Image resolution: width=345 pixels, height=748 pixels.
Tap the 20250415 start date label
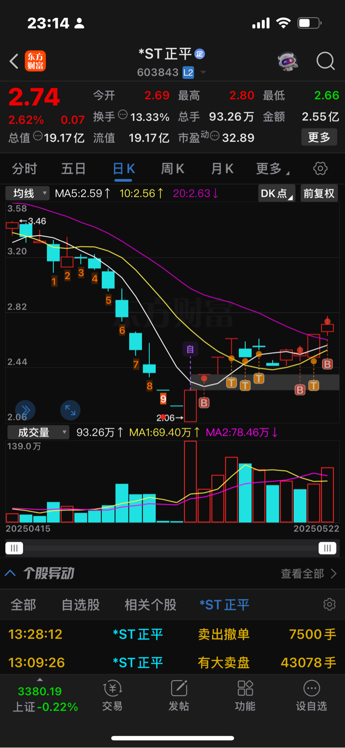[28, 529]
